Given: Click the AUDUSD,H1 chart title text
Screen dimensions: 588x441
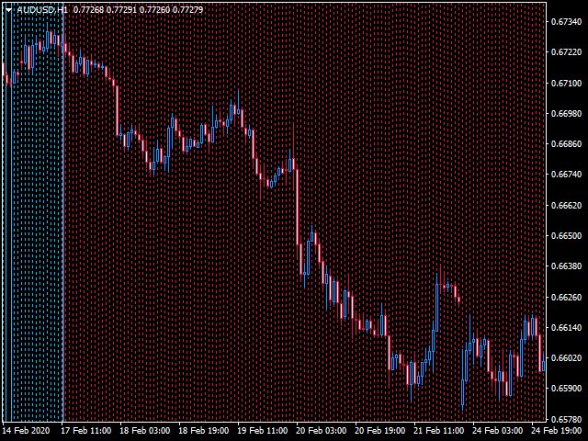Looking at the screenshot, I should tap(42, 10).
